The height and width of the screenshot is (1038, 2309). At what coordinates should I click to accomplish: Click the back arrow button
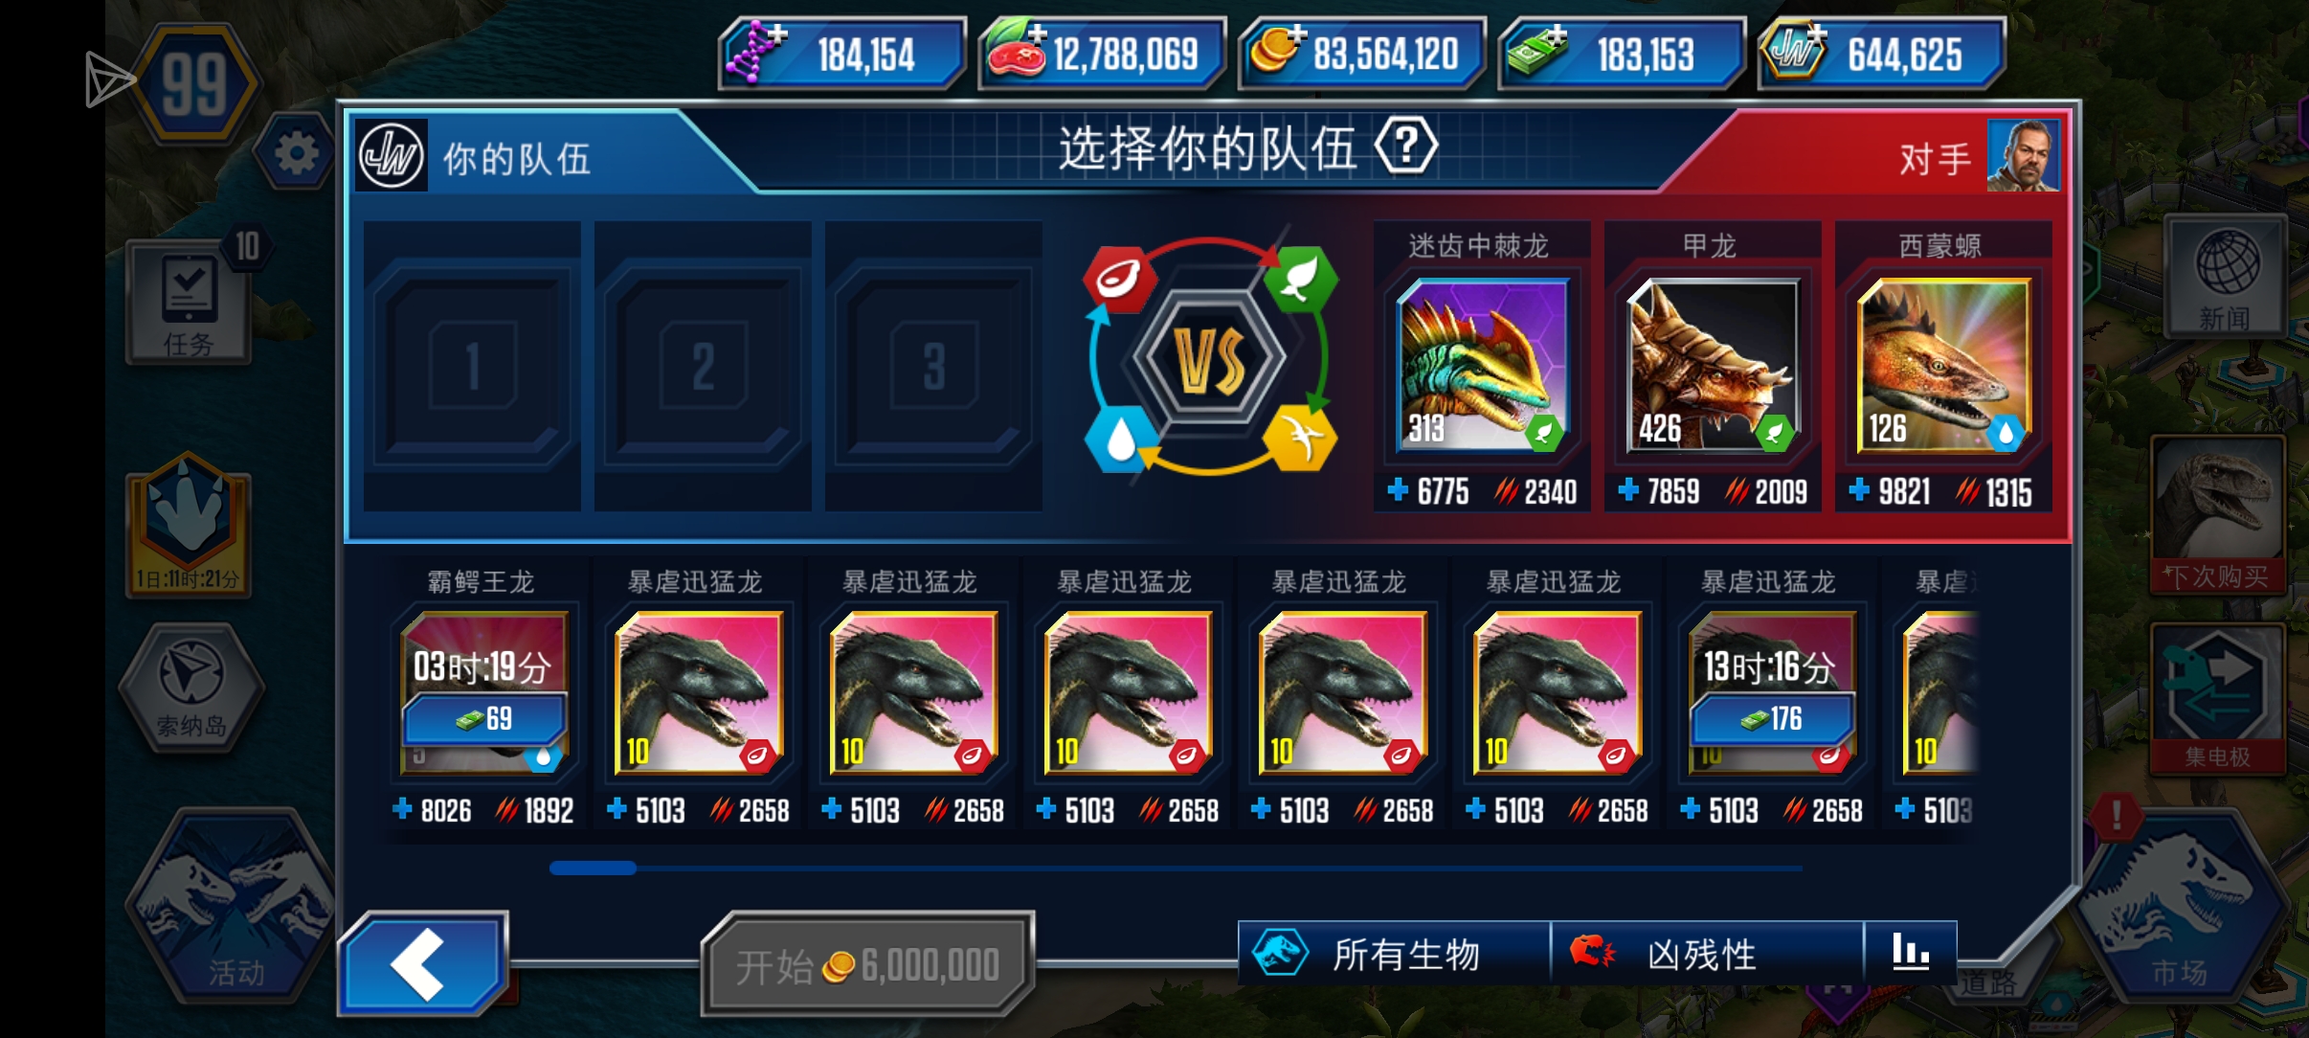(x=423, y=963)
